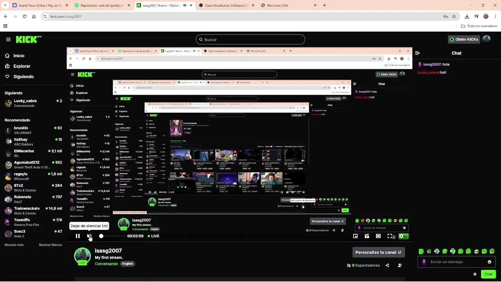Open BTx2 channel avatar
Viewport: 501px width, 282px height.
click(8, 188)
